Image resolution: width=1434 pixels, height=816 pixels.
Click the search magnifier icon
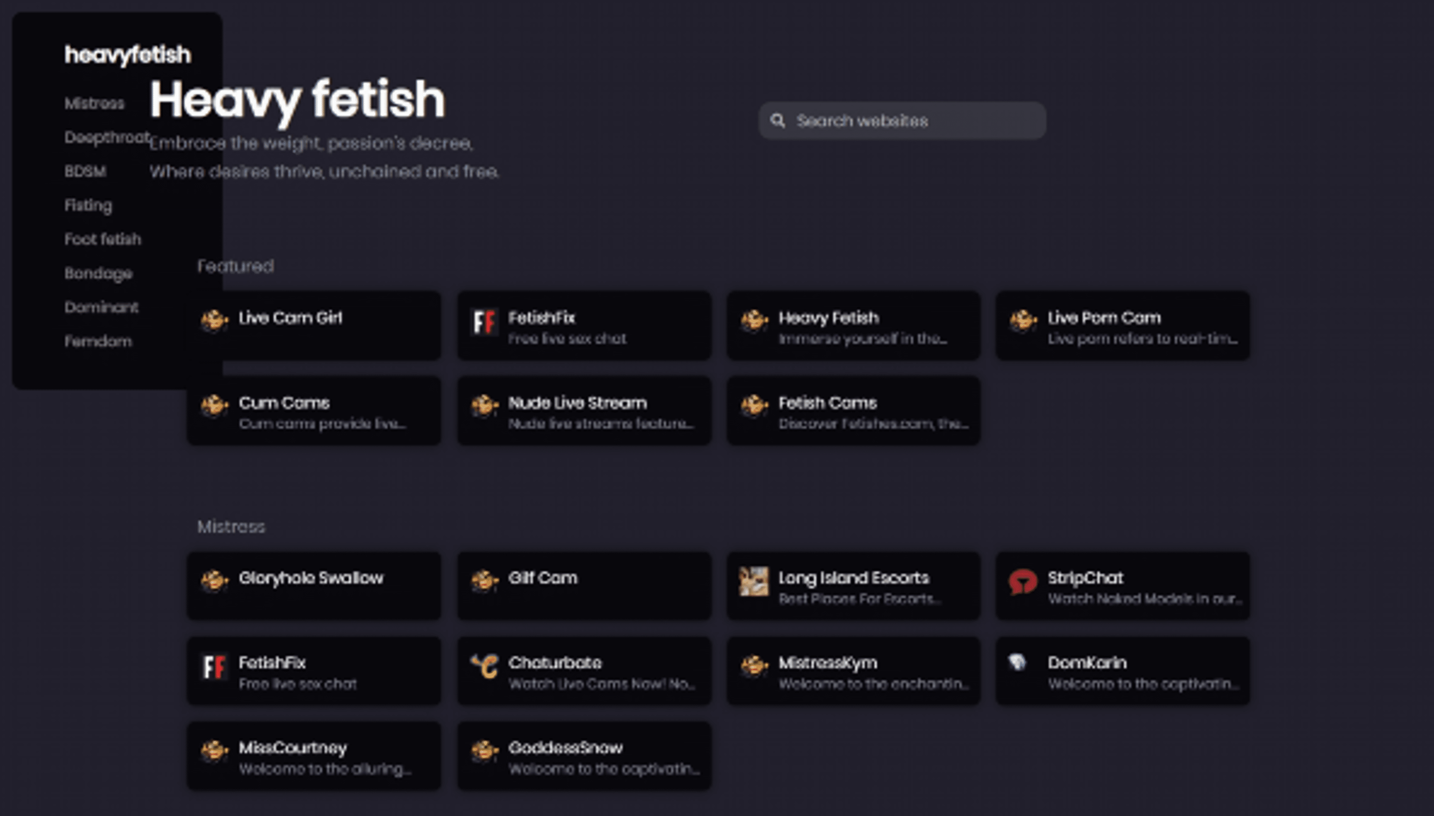click(x=777, y=121)
